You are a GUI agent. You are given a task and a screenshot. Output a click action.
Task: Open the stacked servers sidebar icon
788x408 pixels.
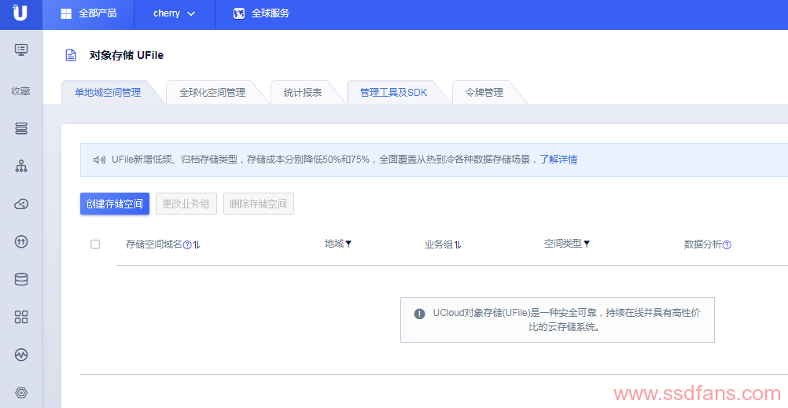tap(21, 128)
